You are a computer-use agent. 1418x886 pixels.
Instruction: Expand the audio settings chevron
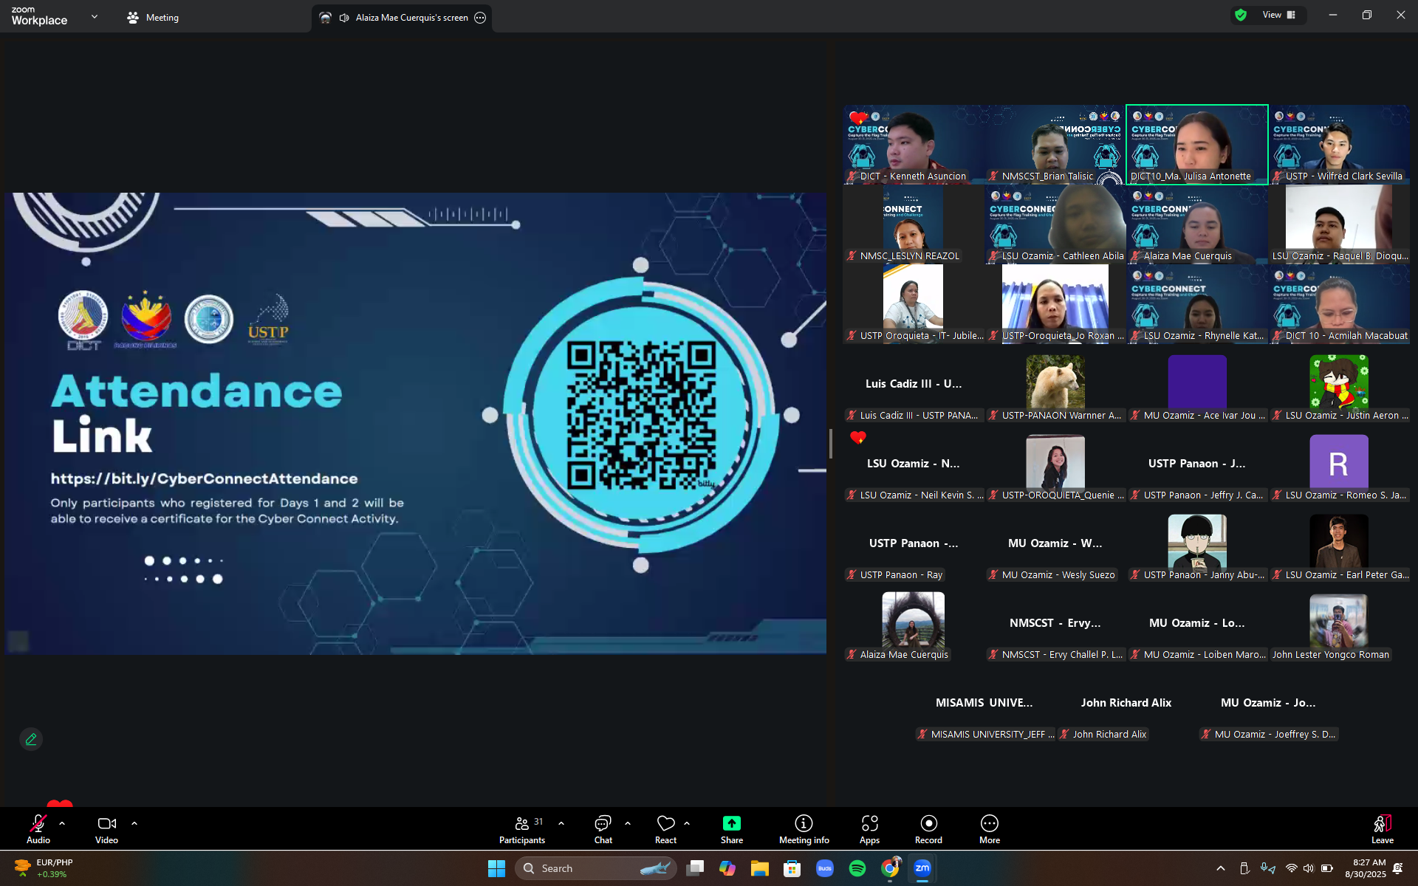click(x=62, y=823)
